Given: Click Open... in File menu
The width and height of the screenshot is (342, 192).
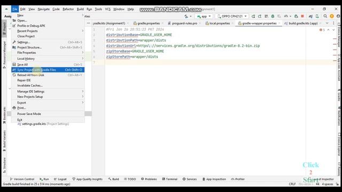Looking at the screenshot, I should pyautogui.click(x=48, y=20).
